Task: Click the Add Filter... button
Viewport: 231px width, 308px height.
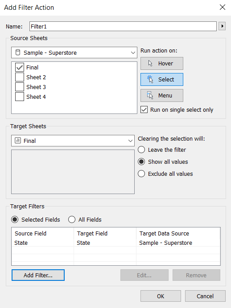Action: 38,275
